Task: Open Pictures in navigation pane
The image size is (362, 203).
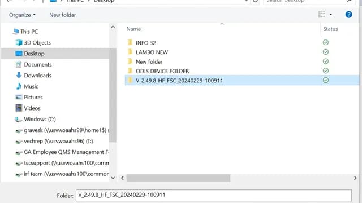Action: (33, 97)
